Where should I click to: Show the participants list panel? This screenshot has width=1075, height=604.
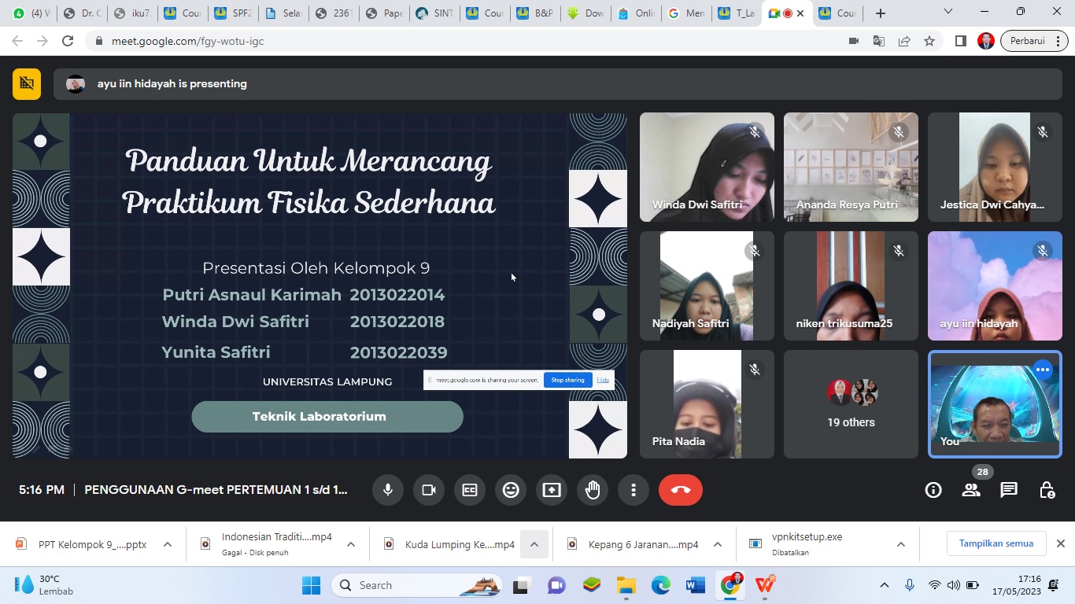point(971,490)
